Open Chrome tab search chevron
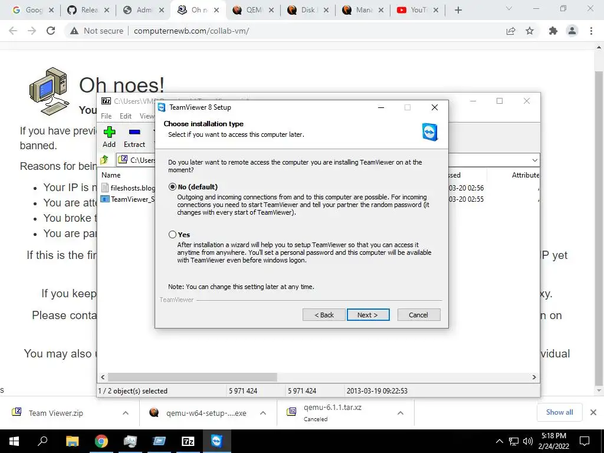The image size is (604, 453). click(x=509, y=8)
